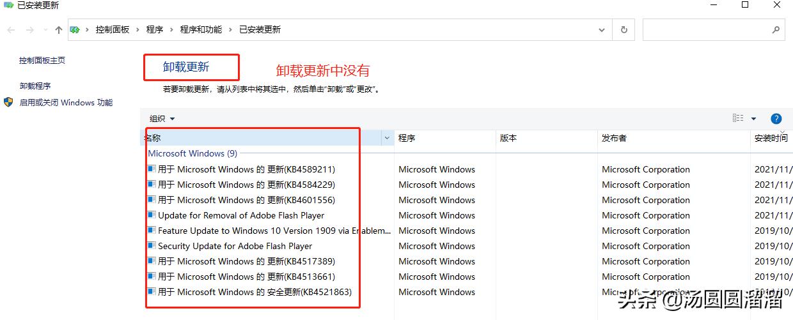The image size is (793, 320).
Task: Click icon next to KB4589211 update
Action: pos(152,169)
